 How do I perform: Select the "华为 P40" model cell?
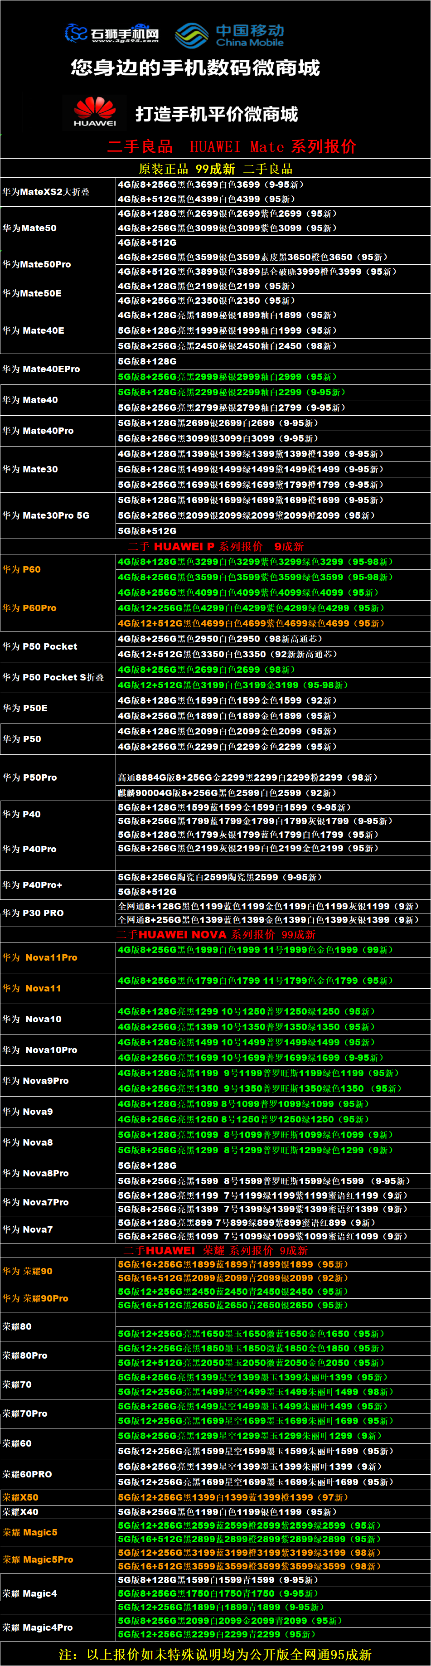[x=58, y=814]
